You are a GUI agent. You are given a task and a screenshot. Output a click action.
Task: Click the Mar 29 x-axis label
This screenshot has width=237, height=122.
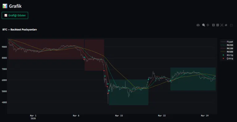[205, 115]
